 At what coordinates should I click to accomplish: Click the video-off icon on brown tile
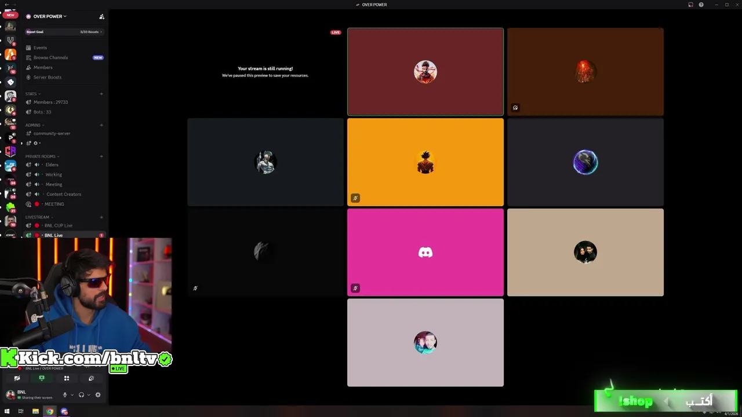pyautogui.click(x=515, y=108)
